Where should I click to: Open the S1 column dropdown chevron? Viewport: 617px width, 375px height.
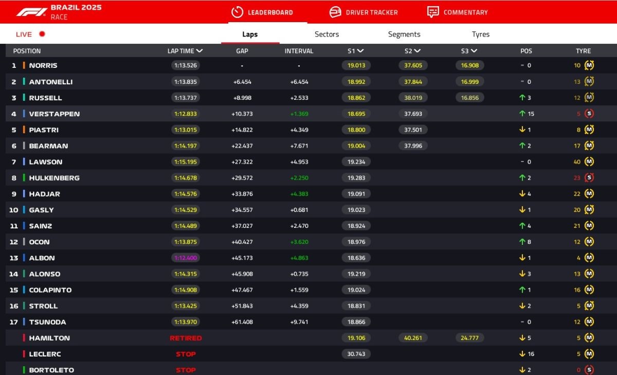point(360,51)
